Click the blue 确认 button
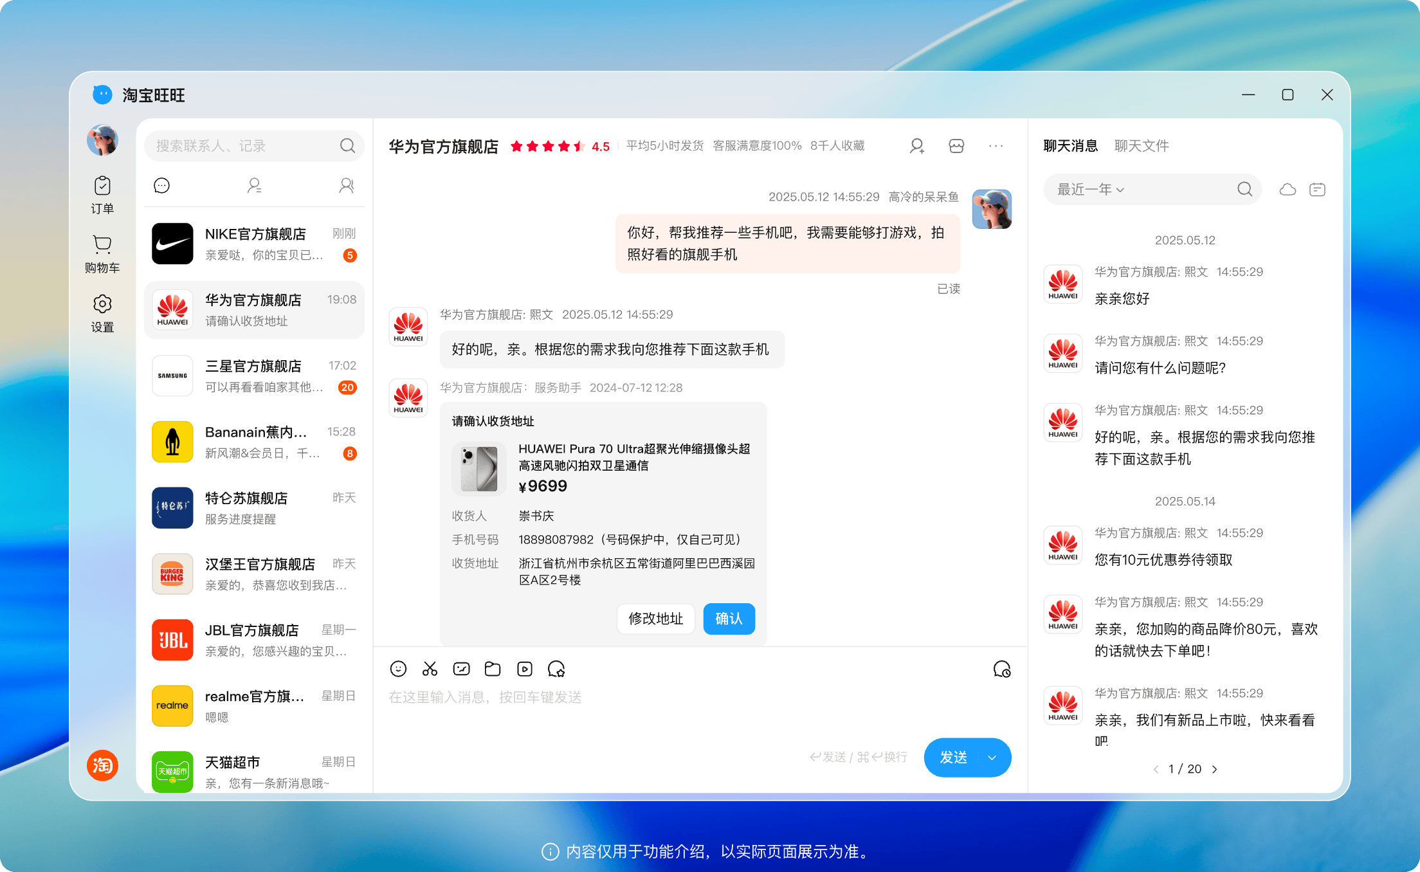This screenshot has height=872, width=1420. 729,619
